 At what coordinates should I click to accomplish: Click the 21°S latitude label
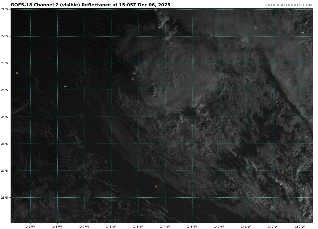coord(5,9)
